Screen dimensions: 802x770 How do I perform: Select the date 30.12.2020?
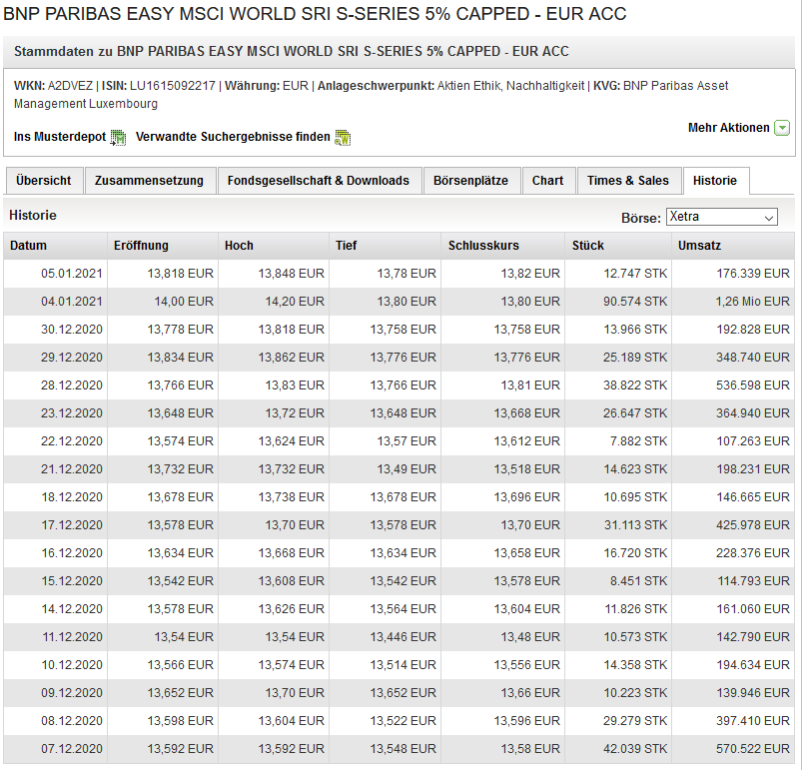72,330
